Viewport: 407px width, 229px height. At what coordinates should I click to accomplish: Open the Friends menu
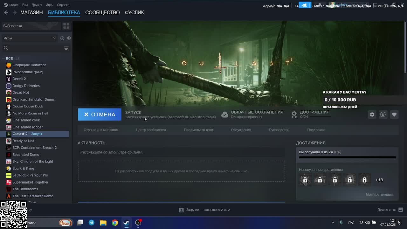pyautogui.click(x=37, y=5)
